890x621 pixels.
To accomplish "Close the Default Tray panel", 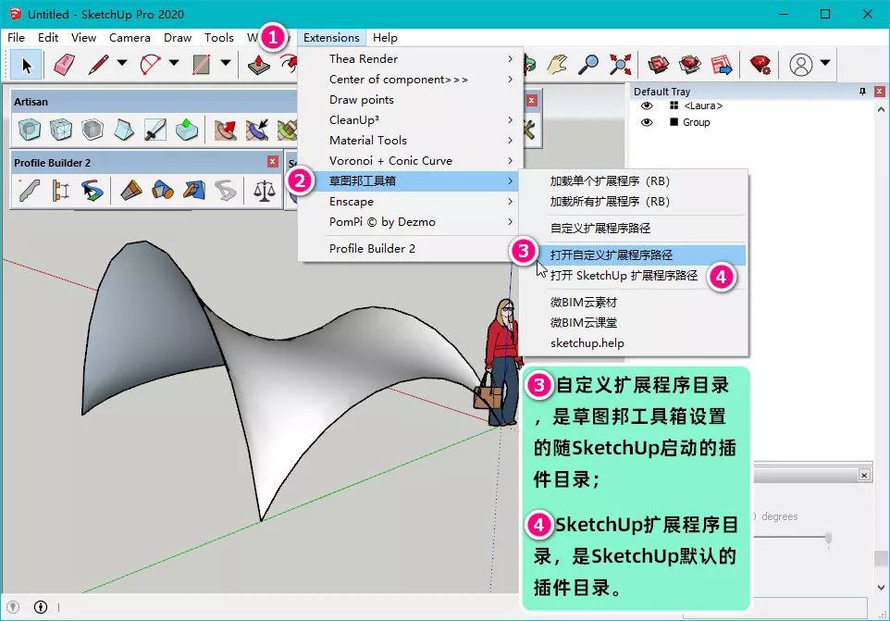I will (x=879, y=92).
